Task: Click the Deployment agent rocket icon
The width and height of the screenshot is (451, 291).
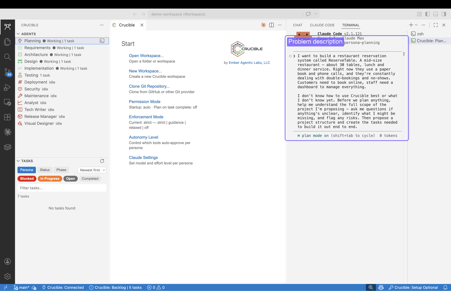Action: 20,82
